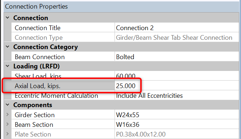Open the Beam Connection Bolted dropdown
Image resolution: width=241 pixels, height=139 pixels.
click(x=177, y=57)
